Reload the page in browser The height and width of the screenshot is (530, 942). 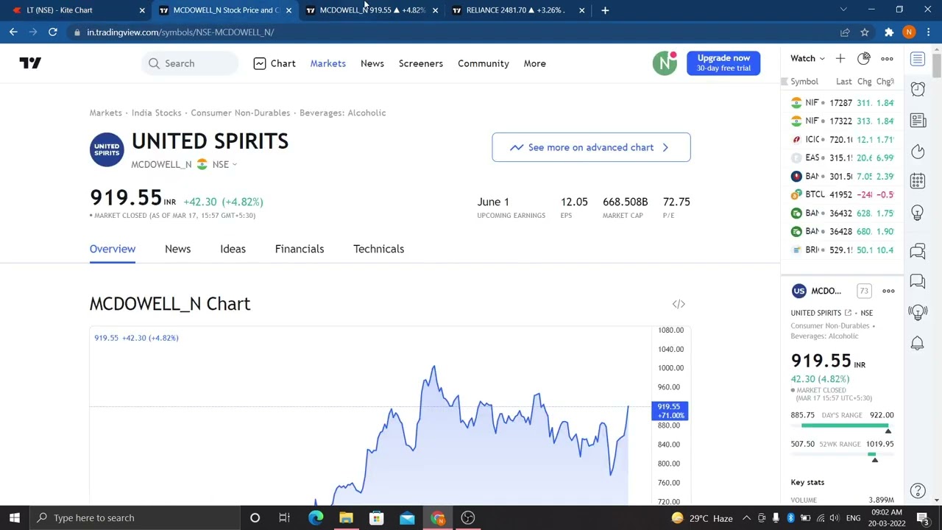point(53,32)
